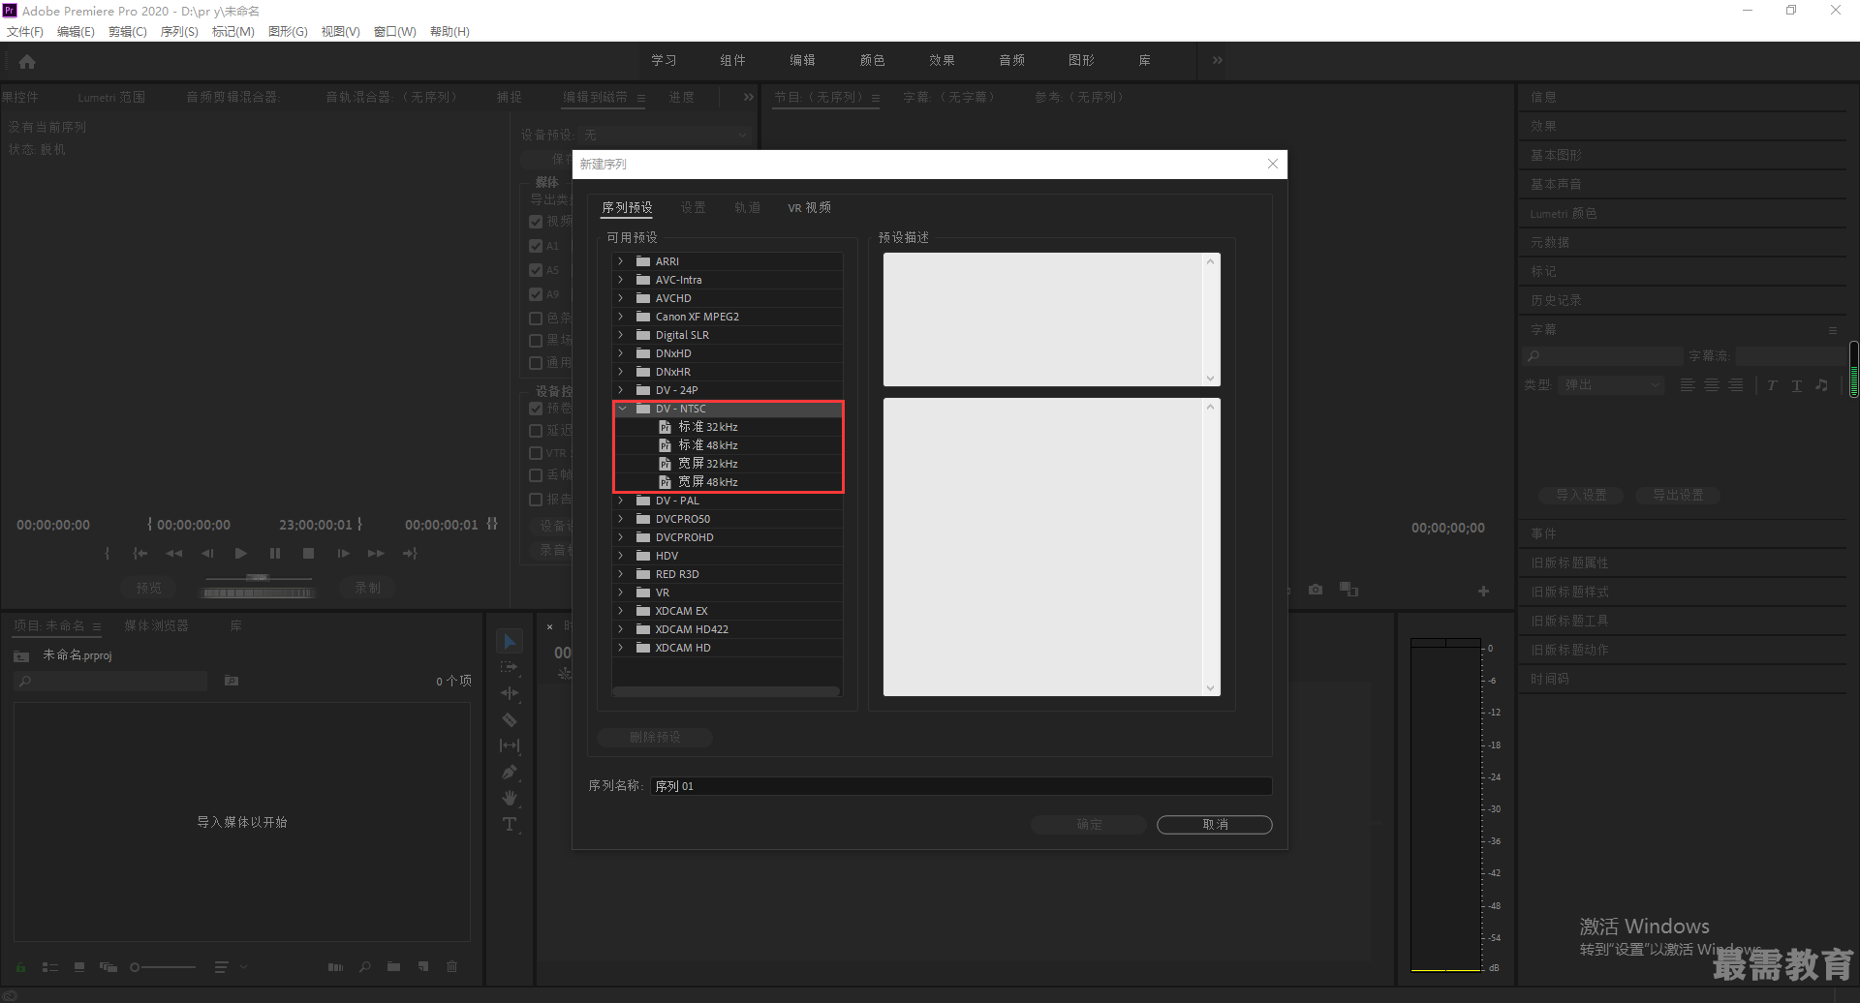The width and height of the screenshot is (1860, 1003).
Task: Adjust the project panel thumbnail zoom slider
Action: 163,966
